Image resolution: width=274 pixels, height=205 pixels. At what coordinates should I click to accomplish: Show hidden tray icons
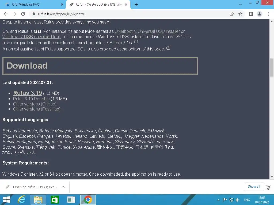(218, 200)
